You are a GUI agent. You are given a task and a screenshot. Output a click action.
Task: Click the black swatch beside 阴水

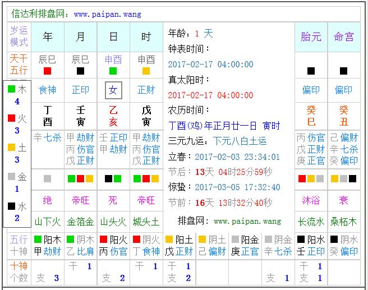coord(334,240)
